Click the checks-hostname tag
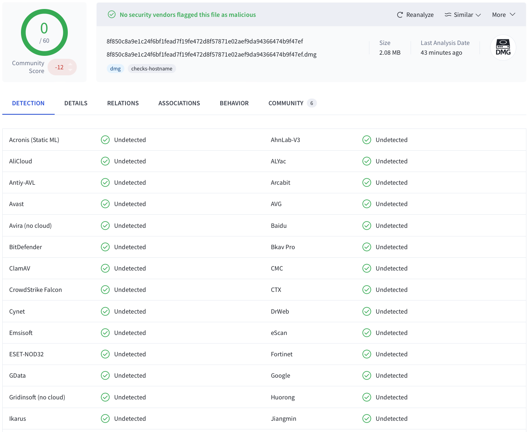Image resolution: width=529 pixels, height=432 pixels. pos(152,69)
